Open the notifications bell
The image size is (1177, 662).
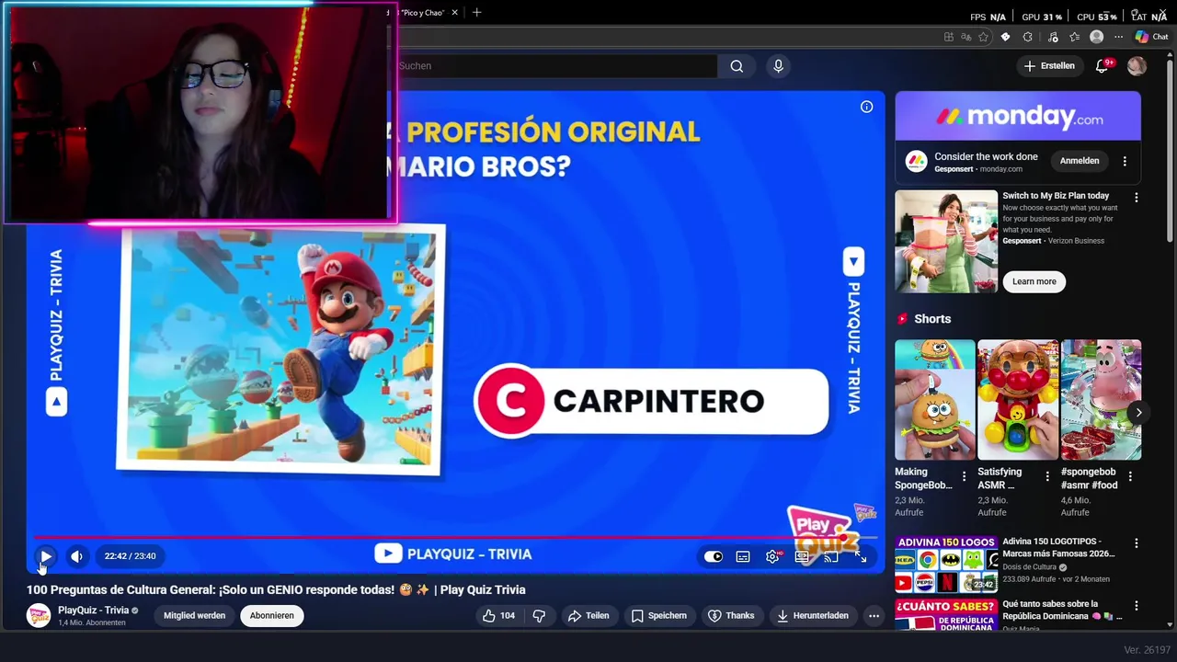click(x=1102, y=66)
